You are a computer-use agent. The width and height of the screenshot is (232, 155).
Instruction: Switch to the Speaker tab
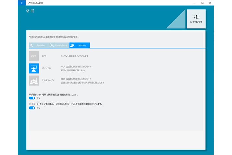pos(41,45)
